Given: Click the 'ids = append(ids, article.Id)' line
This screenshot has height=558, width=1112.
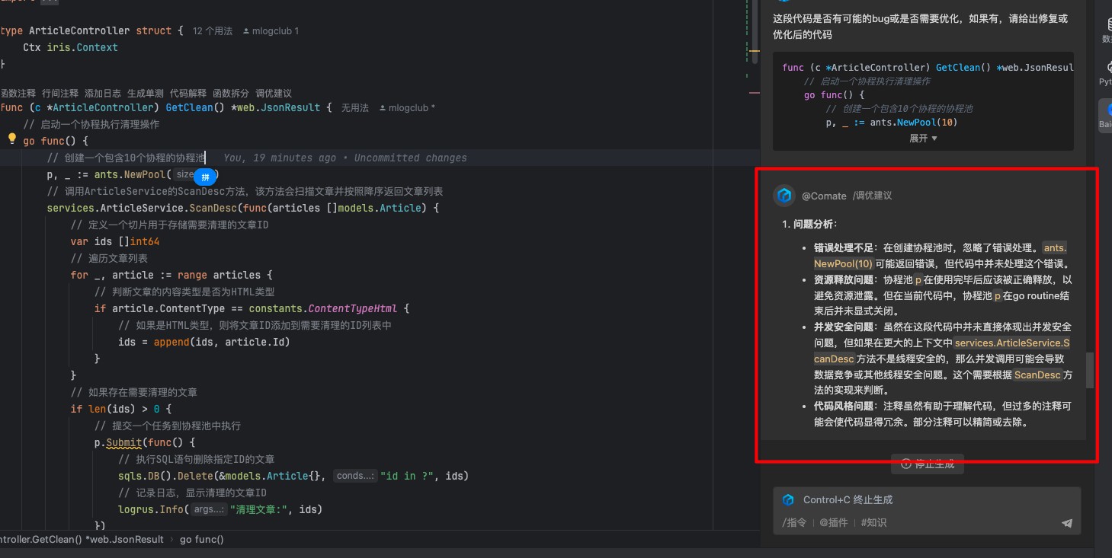Looking at the screenshot, I should click(x=203, y=342).
